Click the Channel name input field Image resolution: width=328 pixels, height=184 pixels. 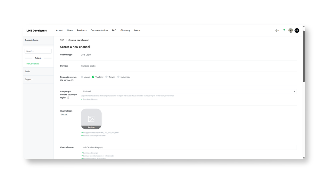[x=189, y=147]
